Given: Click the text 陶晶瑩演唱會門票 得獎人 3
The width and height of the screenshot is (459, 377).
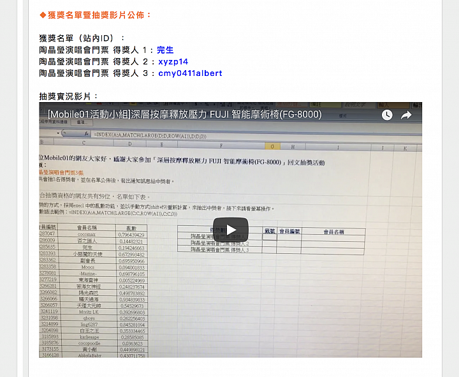Looking at the screenshot, I should pos(93,73).
